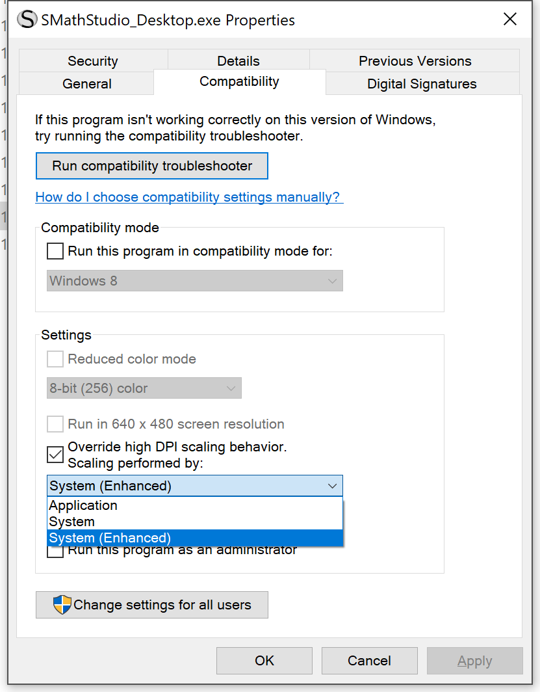This screenshot has width=540, height=692.
Task: Click the shield icon on Change settings button
Action: point(62,605)
